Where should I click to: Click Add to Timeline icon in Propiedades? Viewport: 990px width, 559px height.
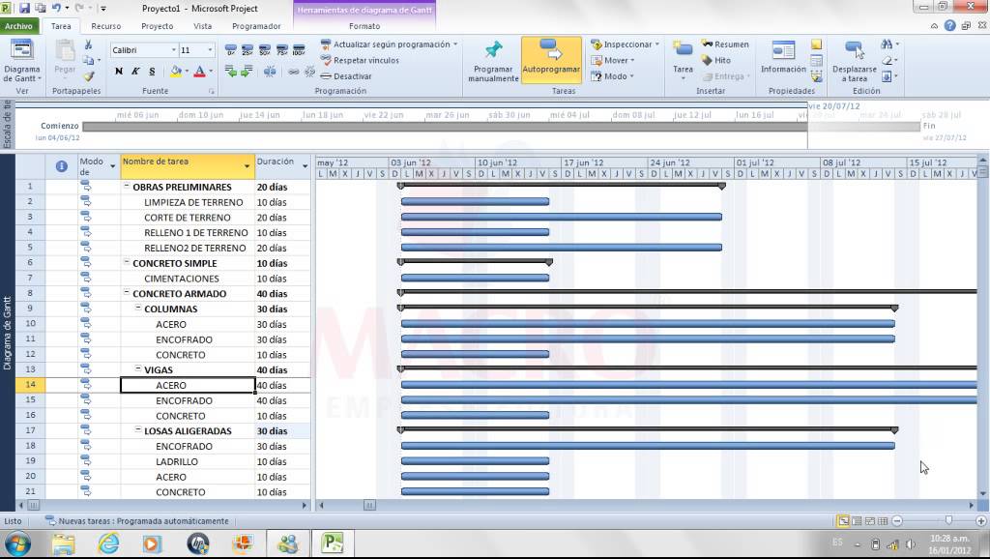pos(816,76)
